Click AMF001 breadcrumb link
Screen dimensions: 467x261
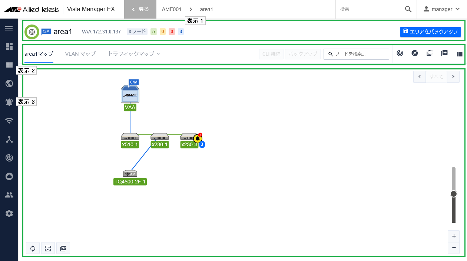point(172,9)
